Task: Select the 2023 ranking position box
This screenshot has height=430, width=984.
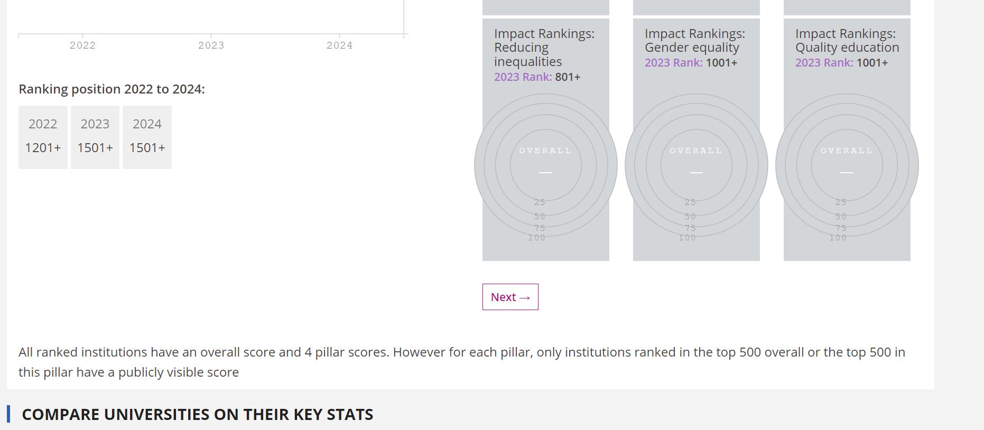Action: (95, 137)
